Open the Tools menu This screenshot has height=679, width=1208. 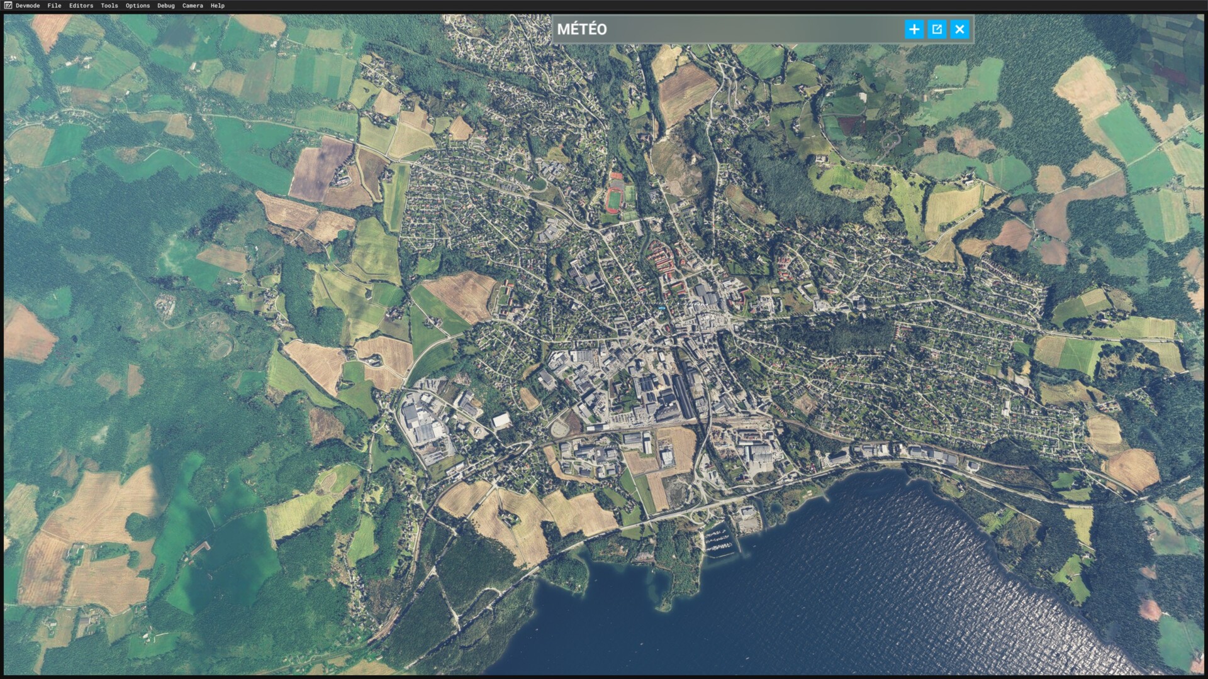click(109, 6)
